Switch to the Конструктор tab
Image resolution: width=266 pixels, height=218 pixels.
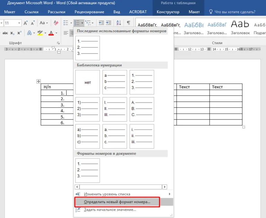pyautogui.click(x=168, y=12)
